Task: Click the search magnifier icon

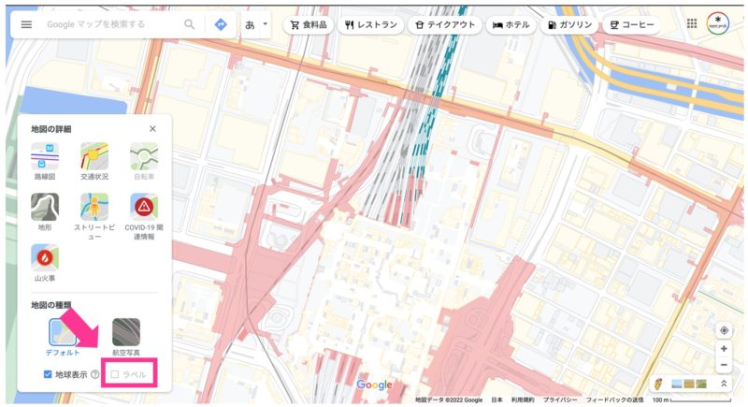Action: coord(190,24)
